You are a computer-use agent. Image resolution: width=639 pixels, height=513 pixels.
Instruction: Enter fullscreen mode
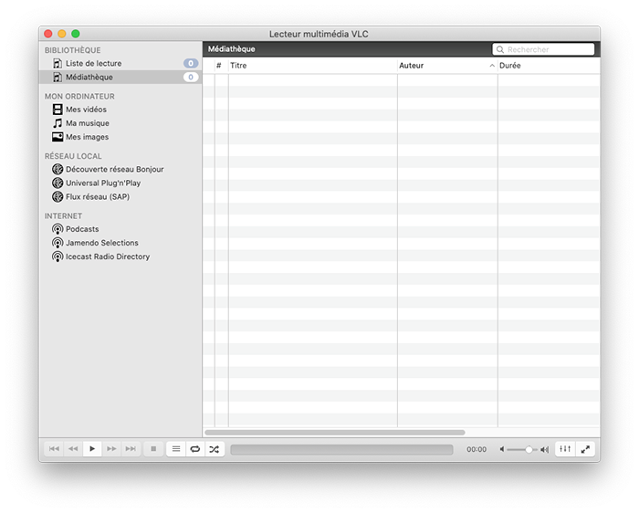pyautogui.click(x=585, y=449)
